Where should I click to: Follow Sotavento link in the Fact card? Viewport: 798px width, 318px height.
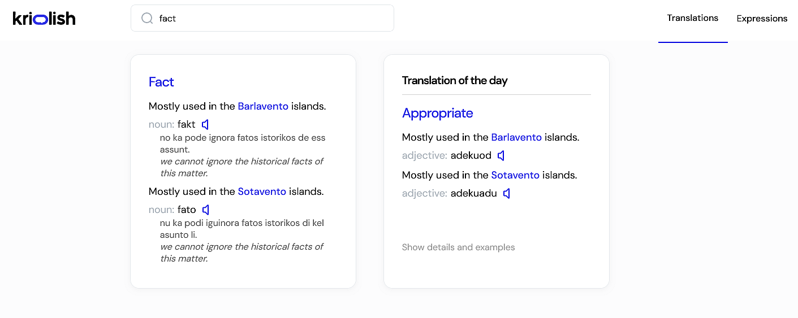[x=262, y=191]
